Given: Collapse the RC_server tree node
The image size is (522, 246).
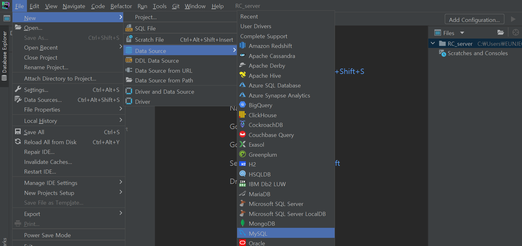Looking at the screenshot, I should click(x=433, y=43).
